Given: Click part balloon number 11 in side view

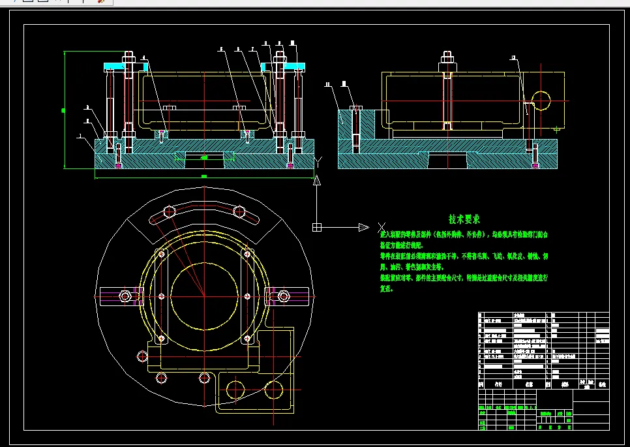Looking at the screenshot, I should click(327, 84).
